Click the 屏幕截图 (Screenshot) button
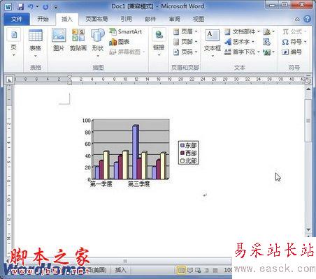 click(127, 52)
